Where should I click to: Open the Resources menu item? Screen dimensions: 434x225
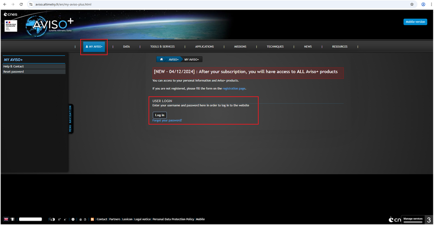(x=340, y=46)
